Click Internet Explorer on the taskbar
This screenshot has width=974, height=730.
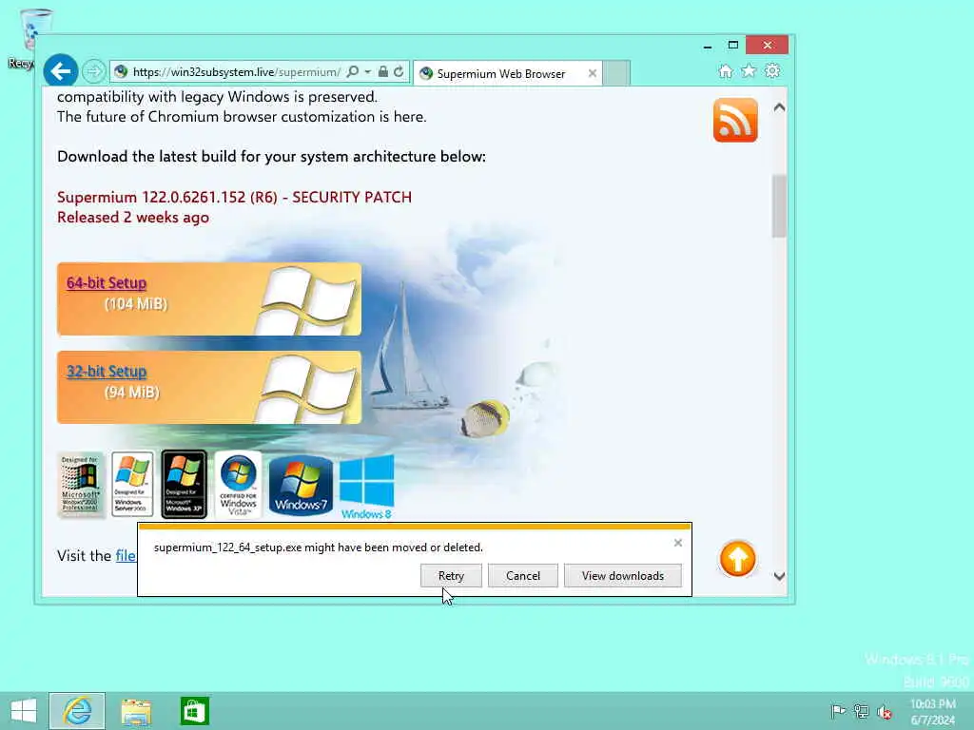77,711
